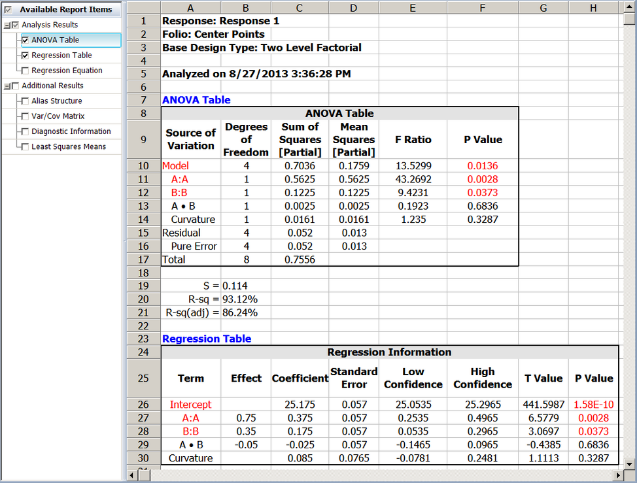Select row 26 header
The width and height of the screenshot is (637, 483).
pos(143,405)
